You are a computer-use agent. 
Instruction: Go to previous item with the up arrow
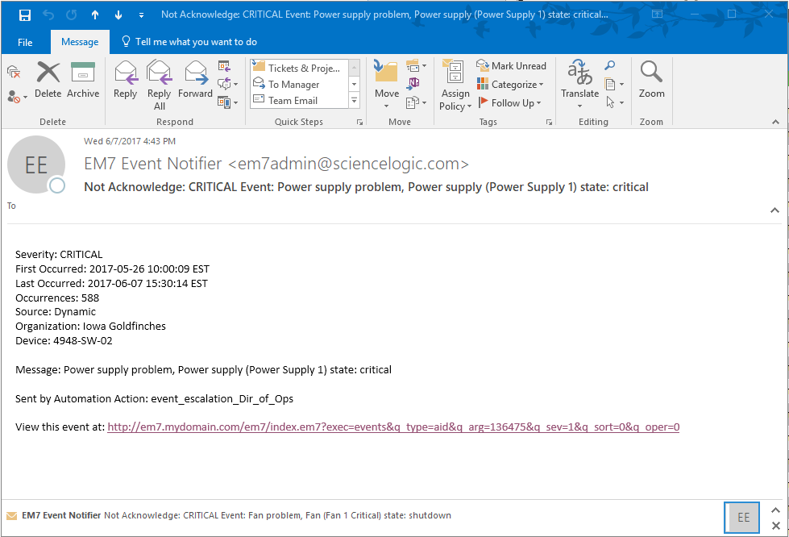tap(95, 15)
